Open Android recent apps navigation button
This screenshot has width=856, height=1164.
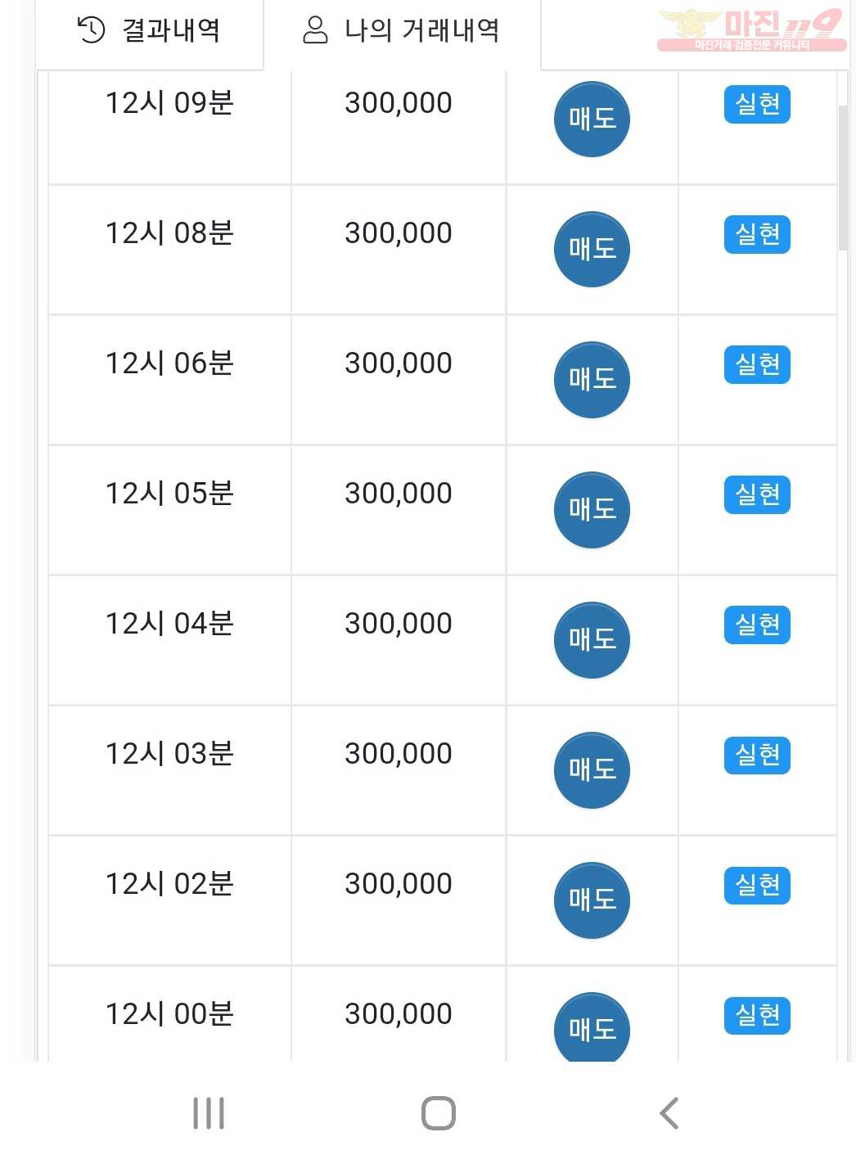[x=209, y=1113]
